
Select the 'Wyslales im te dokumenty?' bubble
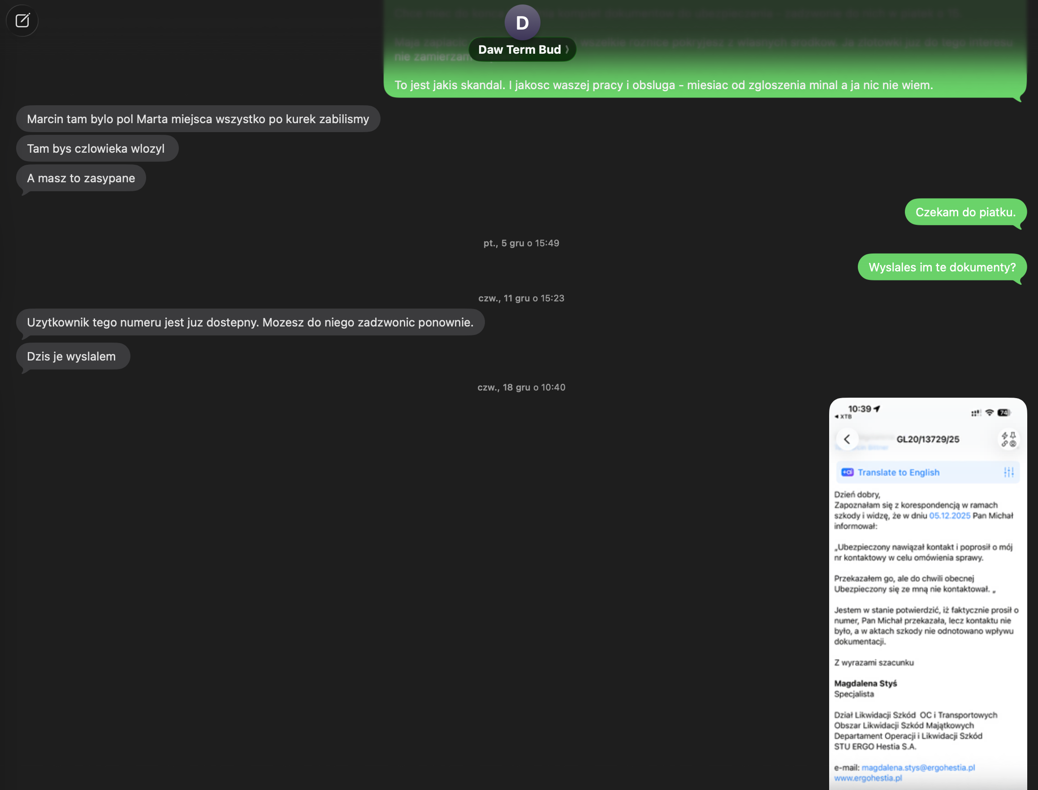coord(942,267)
